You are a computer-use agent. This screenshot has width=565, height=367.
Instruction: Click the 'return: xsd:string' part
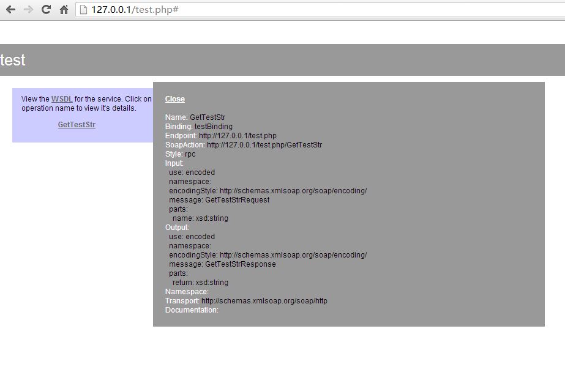tap(200, 283)
